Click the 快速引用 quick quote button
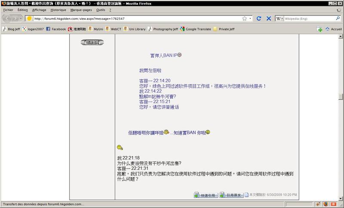This screenshot has height=208, width=344. pyautogui.click(x=205, y=195)
